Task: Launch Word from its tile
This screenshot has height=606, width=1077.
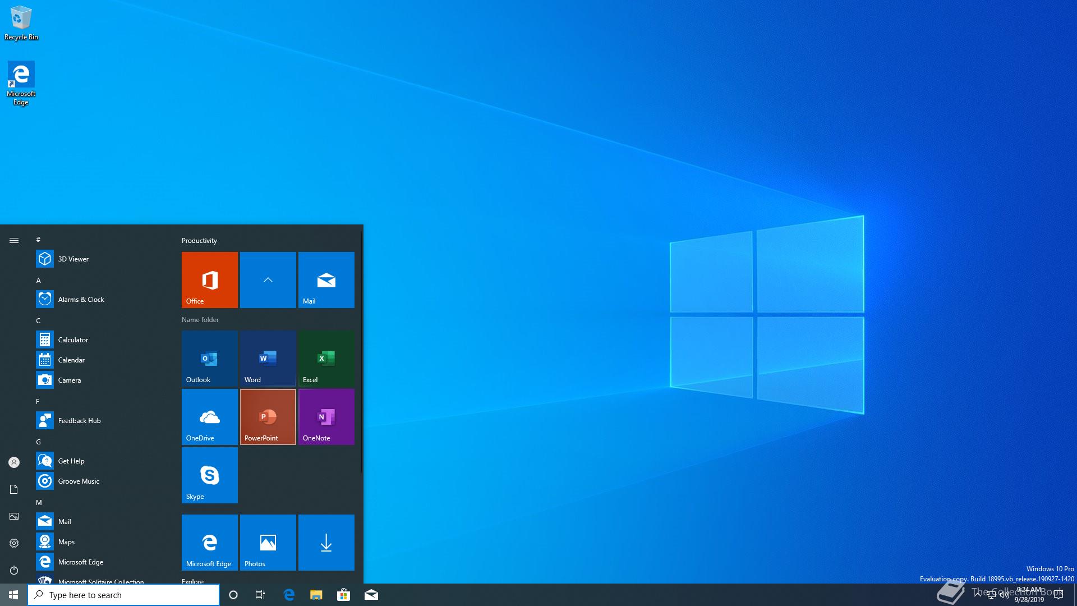Action: pos(268,359)
